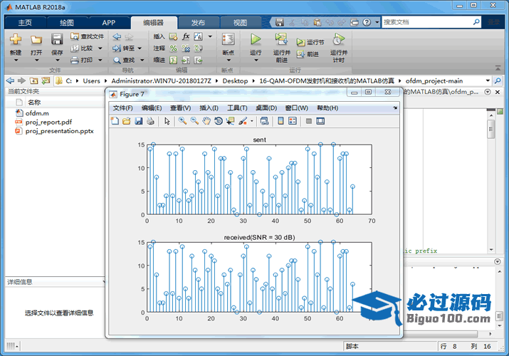The width and height of the screenshot is (509, 356).
Task: Toggle the data cursor tool
Action: click(231, 121)
